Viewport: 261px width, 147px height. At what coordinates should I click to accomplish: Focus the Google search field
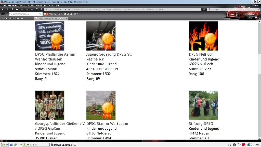pyautogui.click(x=234, y=9)
